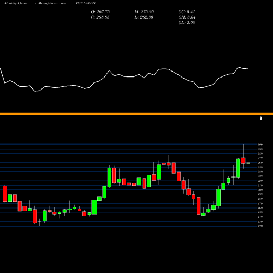This screenshot has width=273, height=273.
Task: Select the latest small green candlestick
Action: (248, 163)
